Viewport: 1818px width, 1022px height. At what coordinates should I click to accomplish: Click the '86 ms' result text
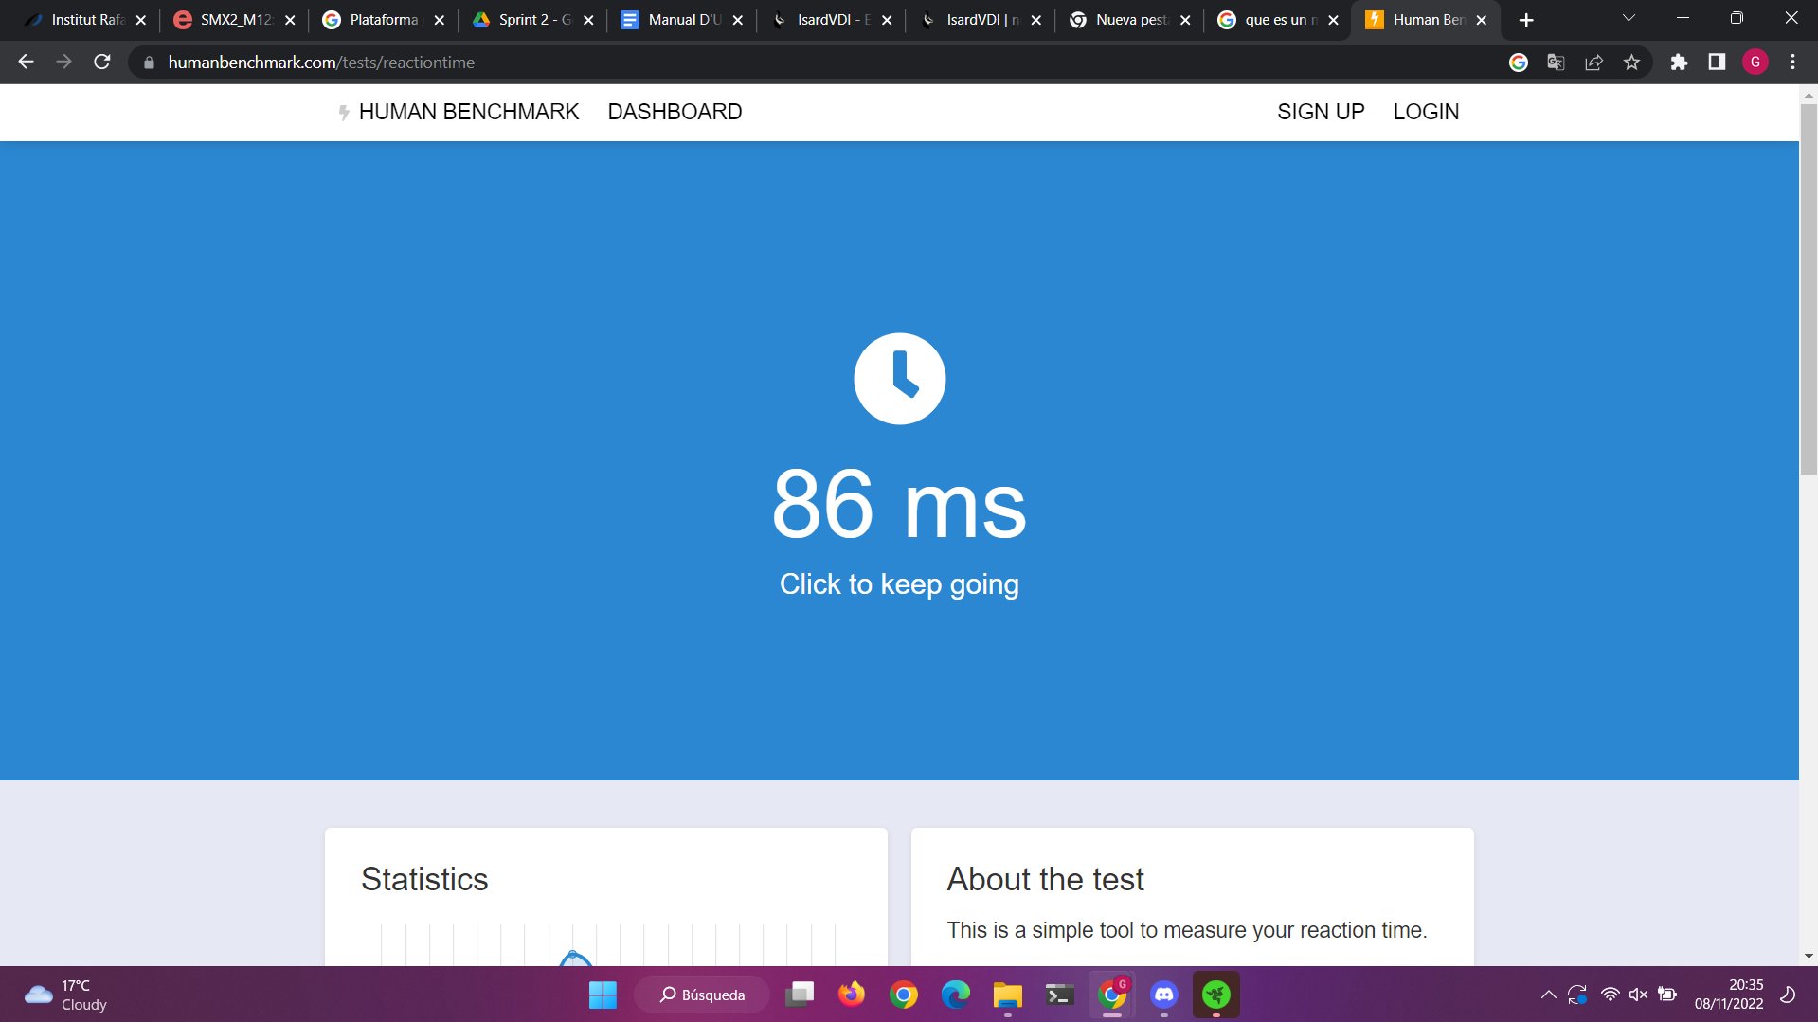pyautogui.click(x=899, y=505)
